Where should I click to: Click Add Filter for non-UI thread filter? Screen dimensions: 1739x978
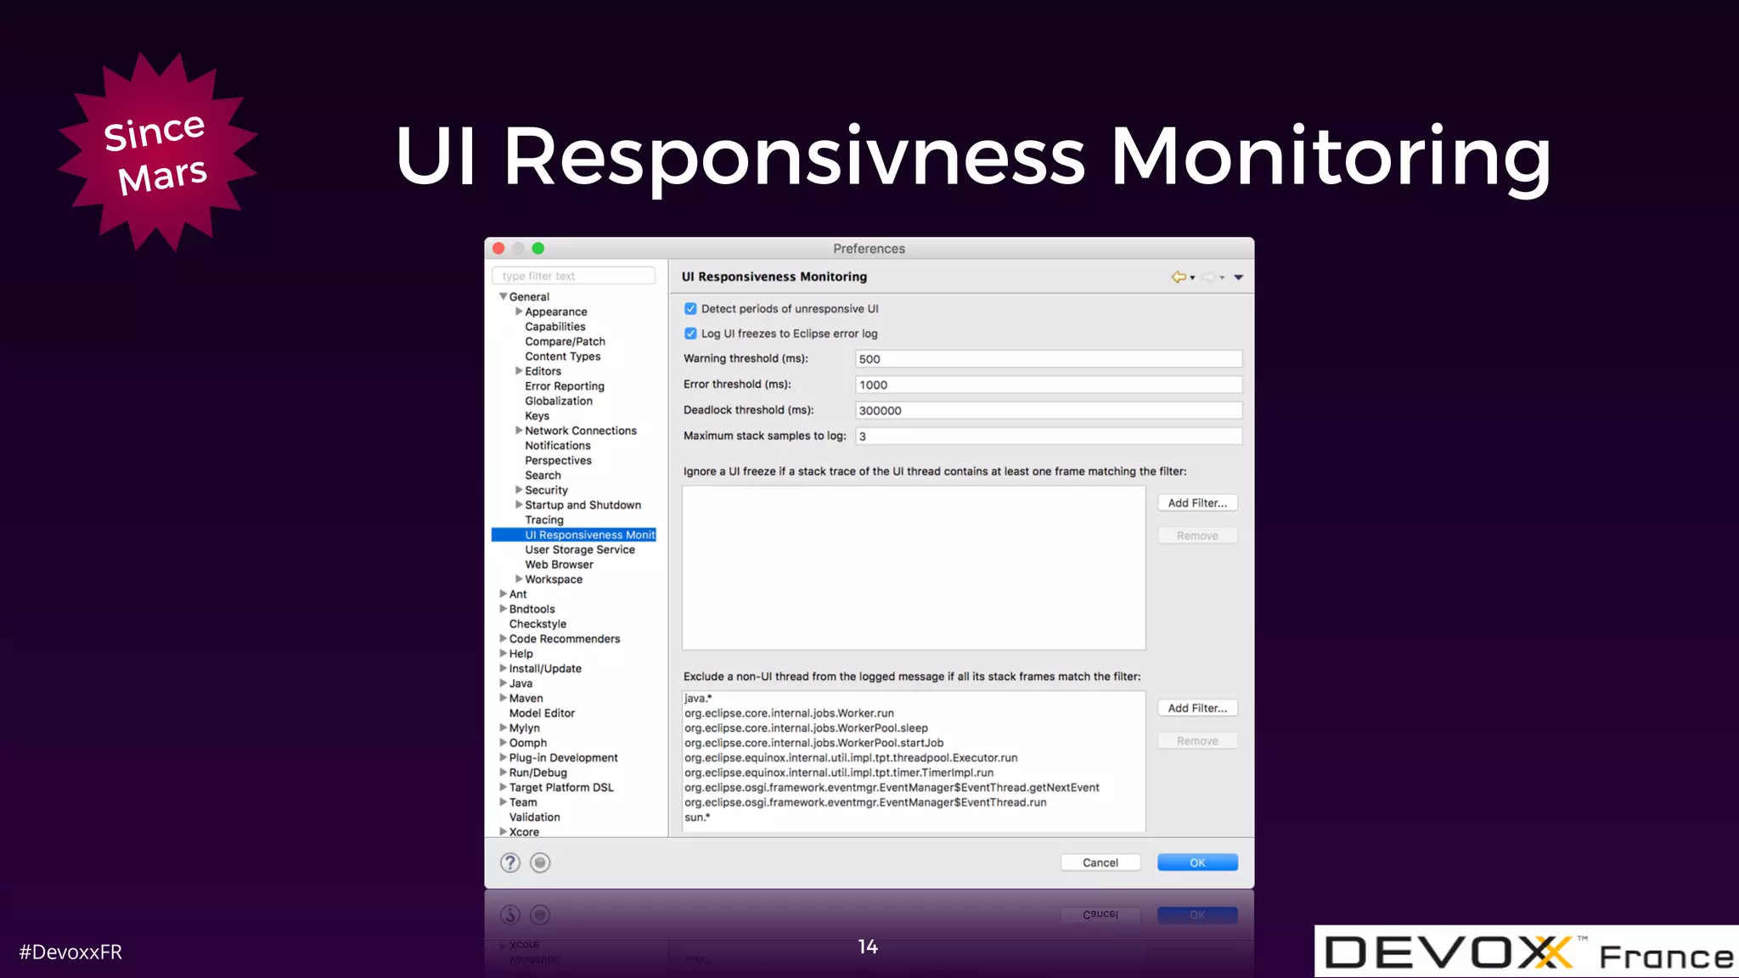(1197, 708)
